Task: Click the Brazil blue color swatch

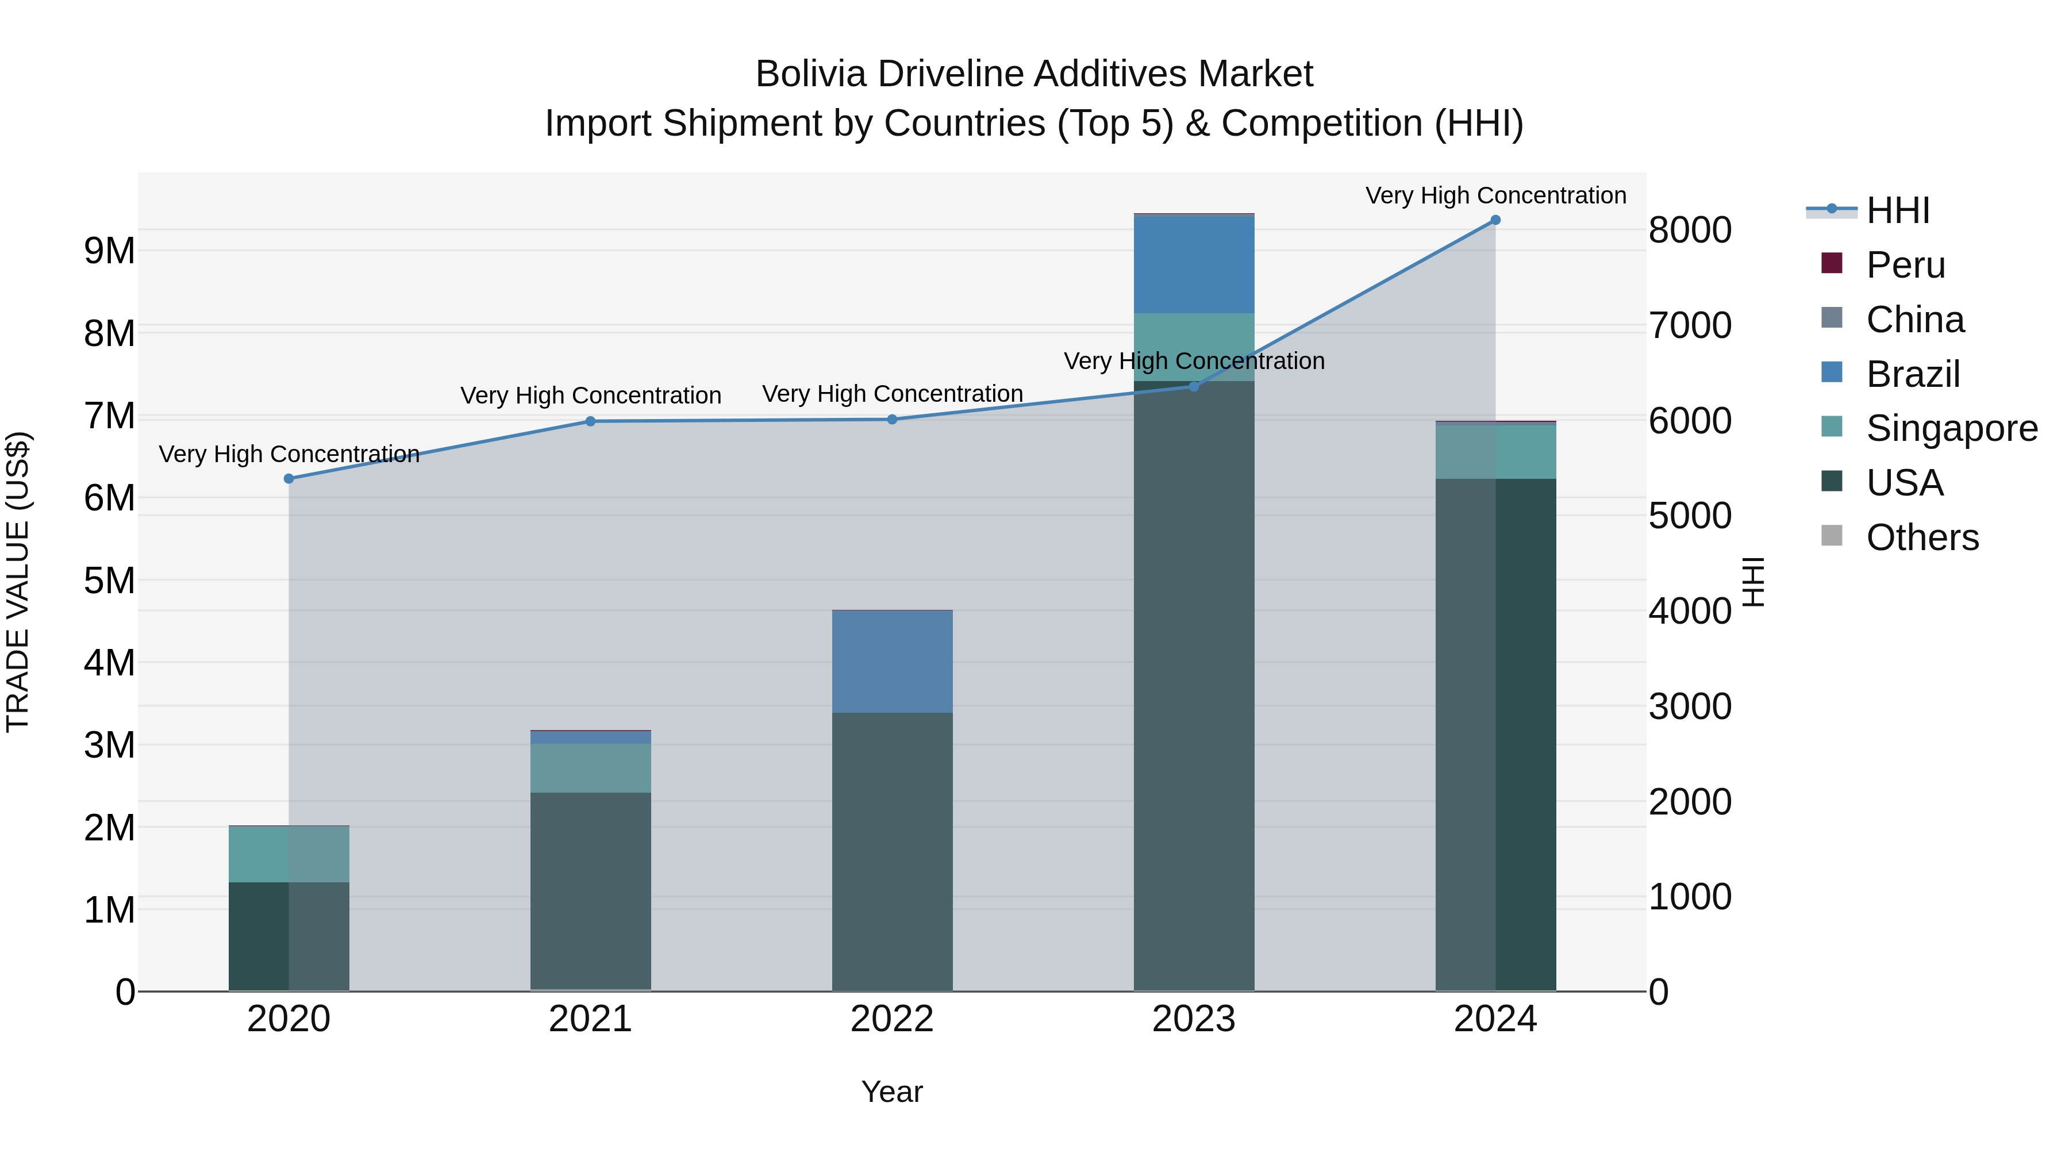Action: coord(1832,372)
